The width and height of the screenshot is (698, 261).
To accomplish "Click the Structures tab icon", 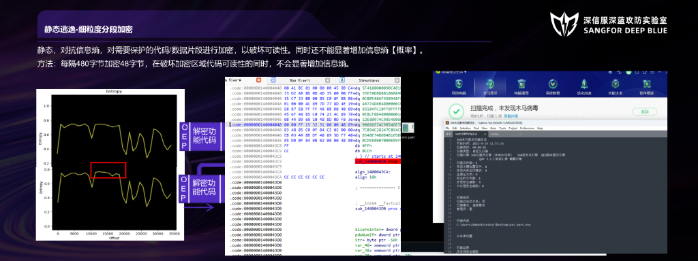I will [x=342, y=80].
